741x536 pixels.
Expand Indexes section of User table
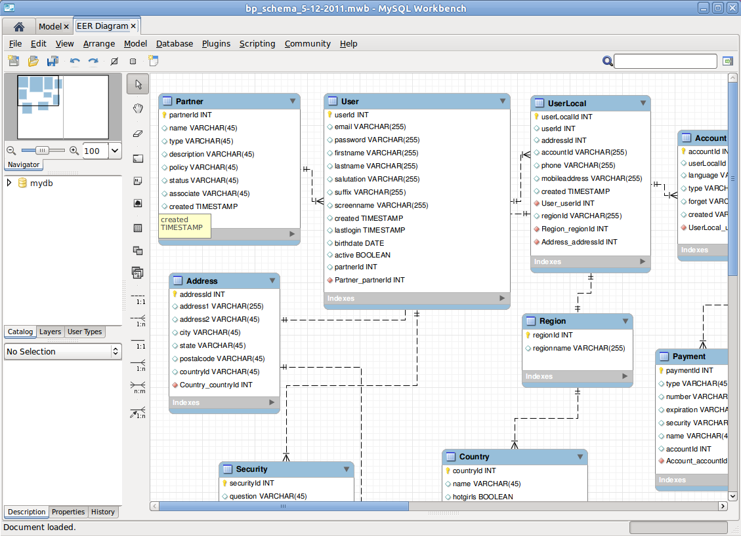502,298
